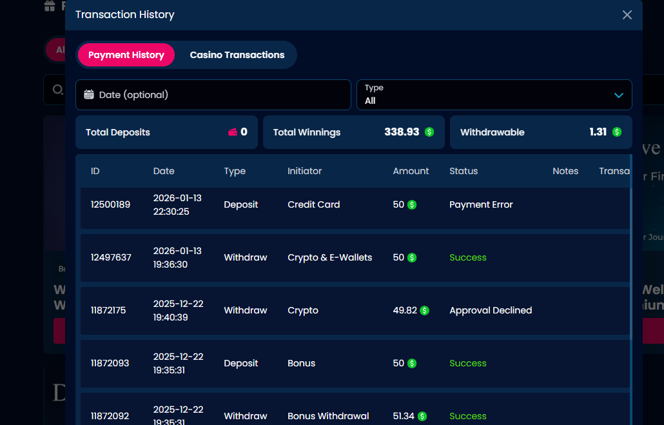The width and height of the screenshot is (664, 425).
Task: Click the dollar icon in transaction 12497637 row
Action: [412, 258]
